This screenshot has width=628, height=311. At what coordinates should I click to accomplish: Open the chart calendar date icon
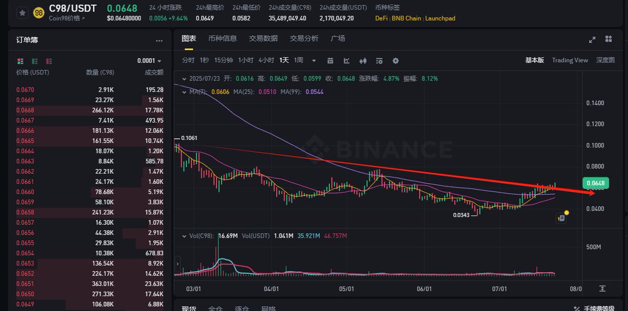click(330, 61)
